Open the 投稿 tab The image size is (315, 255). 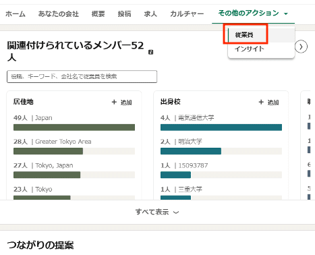(124, 14)
